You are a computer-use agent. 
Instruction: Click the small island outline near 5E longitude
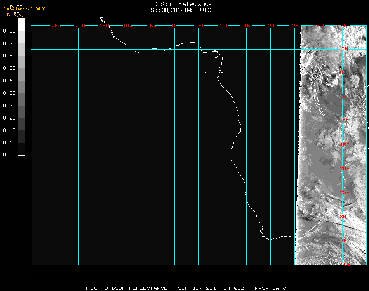pos(206,72)
